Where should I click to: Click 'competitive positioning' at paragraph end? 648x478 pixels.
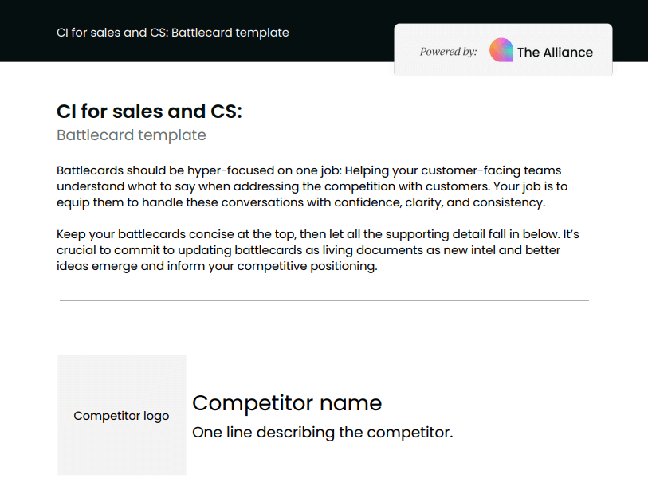point(307,266)
